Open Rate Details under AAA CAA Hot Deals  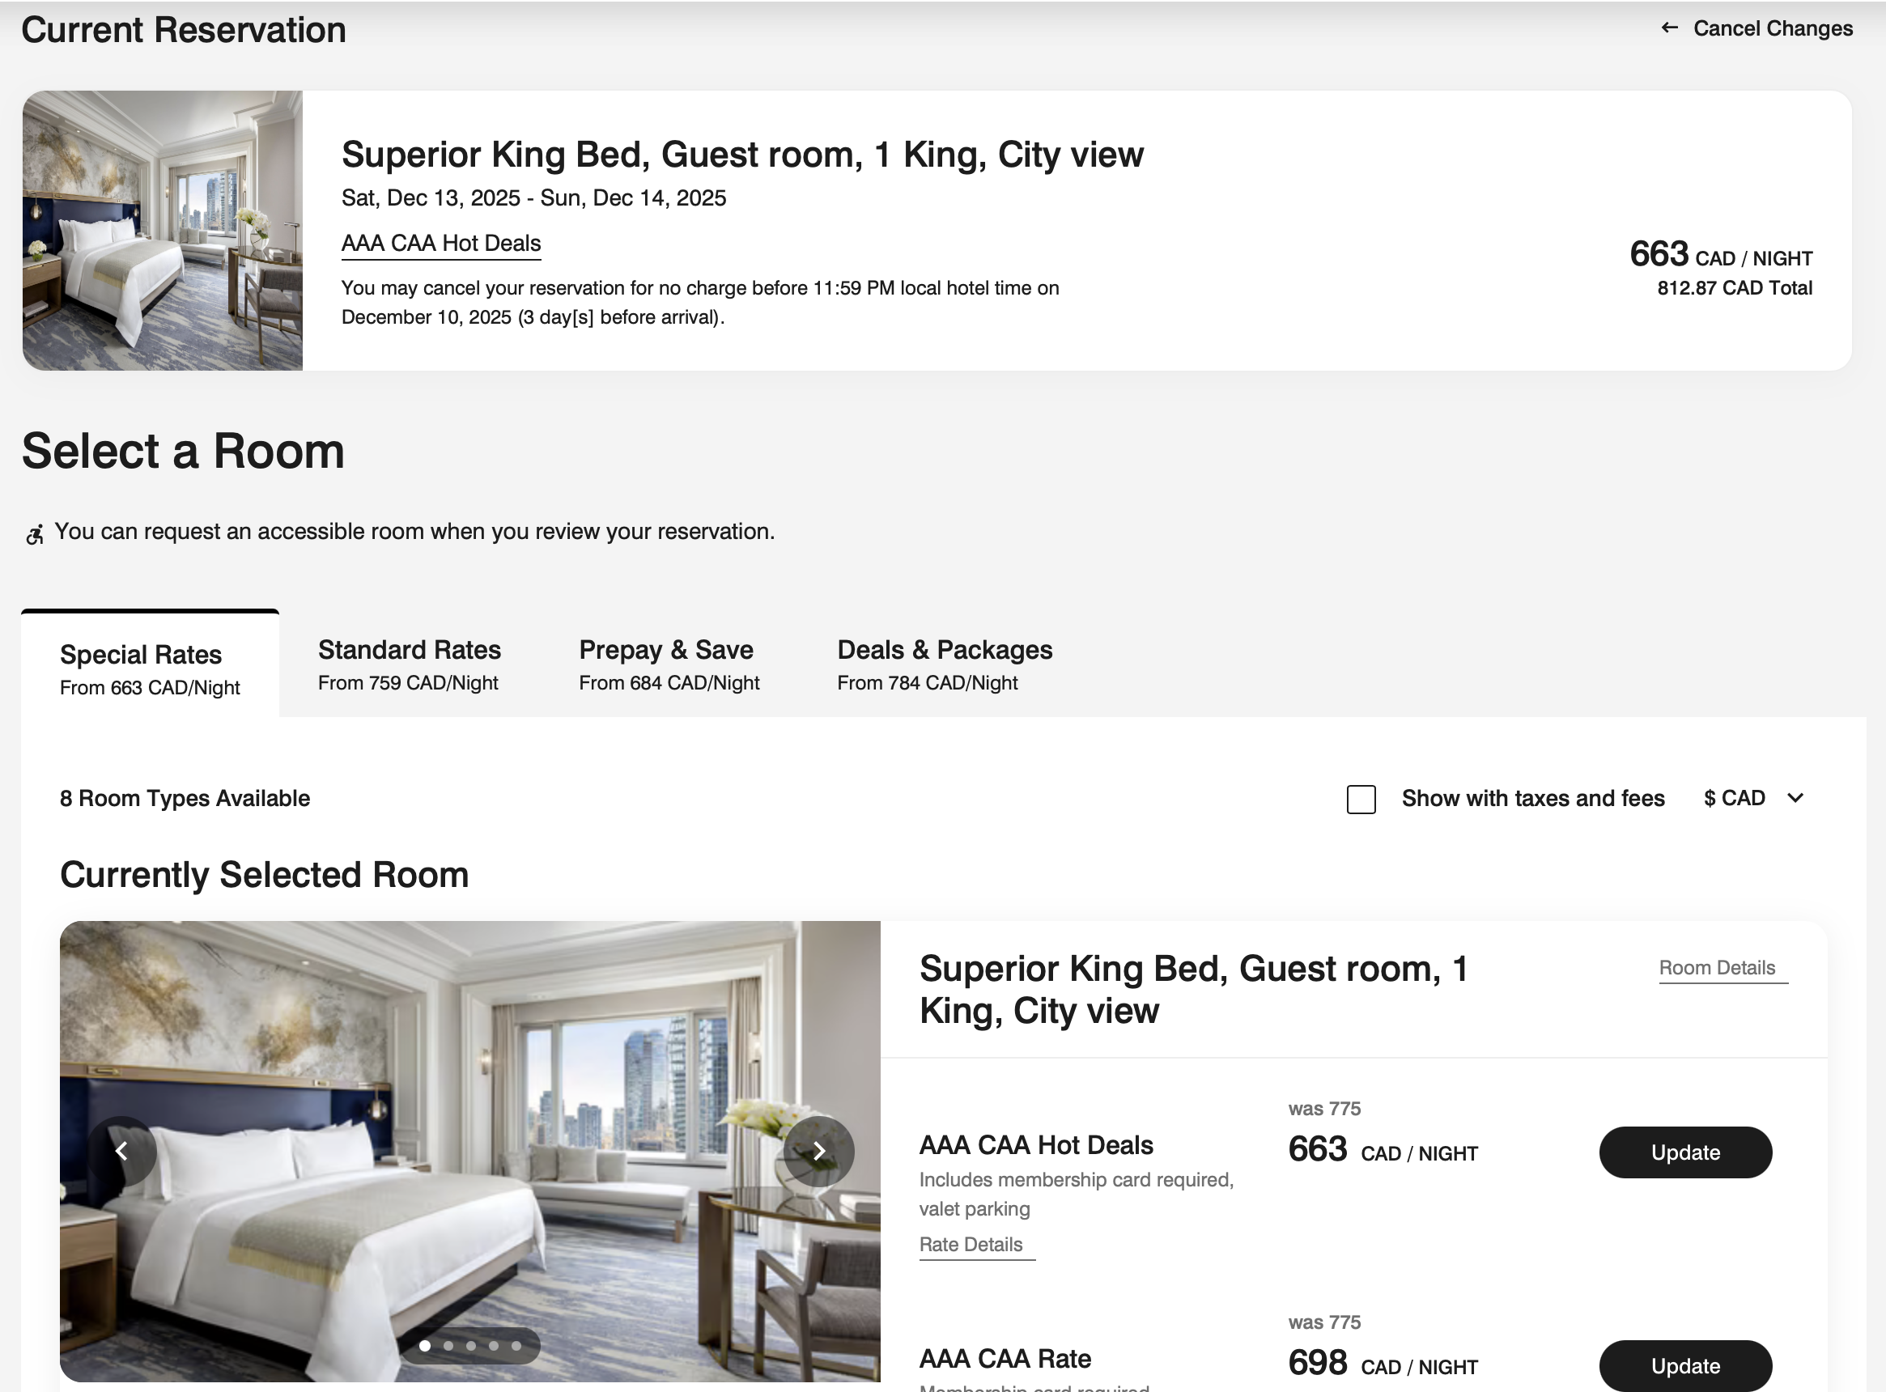tap(971, 1245)
